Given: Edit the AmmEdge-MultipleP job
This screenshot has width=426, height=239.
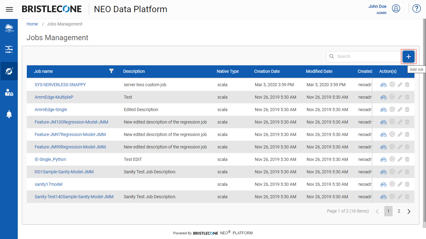Looking at the screenshot, I should point(400,97).
